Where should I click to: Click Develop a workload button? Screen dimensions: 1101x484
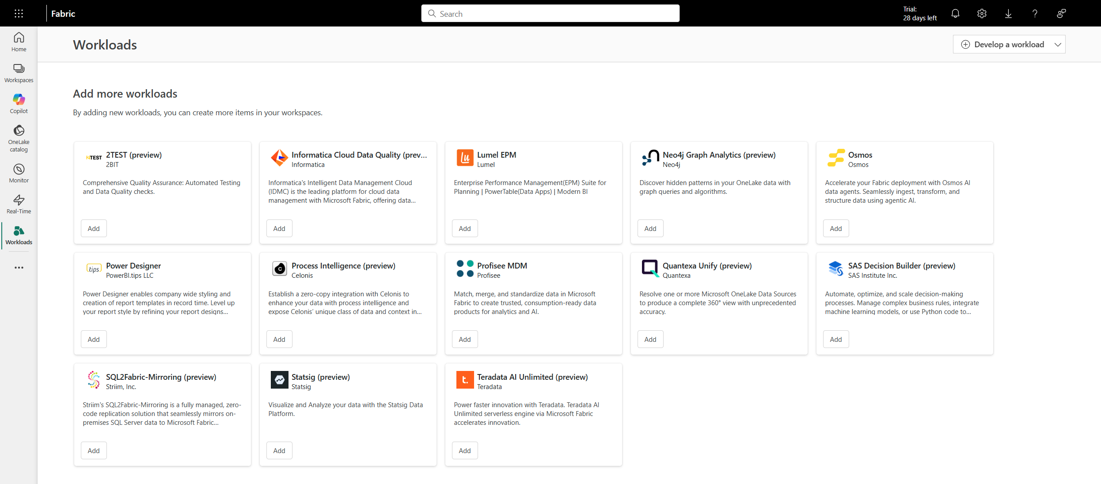[1002, 44]
